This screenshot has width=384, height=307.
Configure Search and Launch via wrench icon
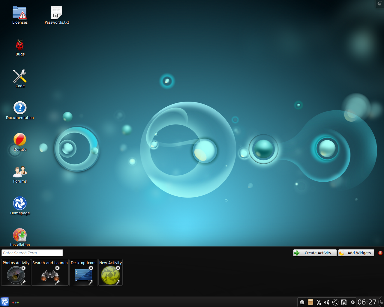[x=57, y=282]
